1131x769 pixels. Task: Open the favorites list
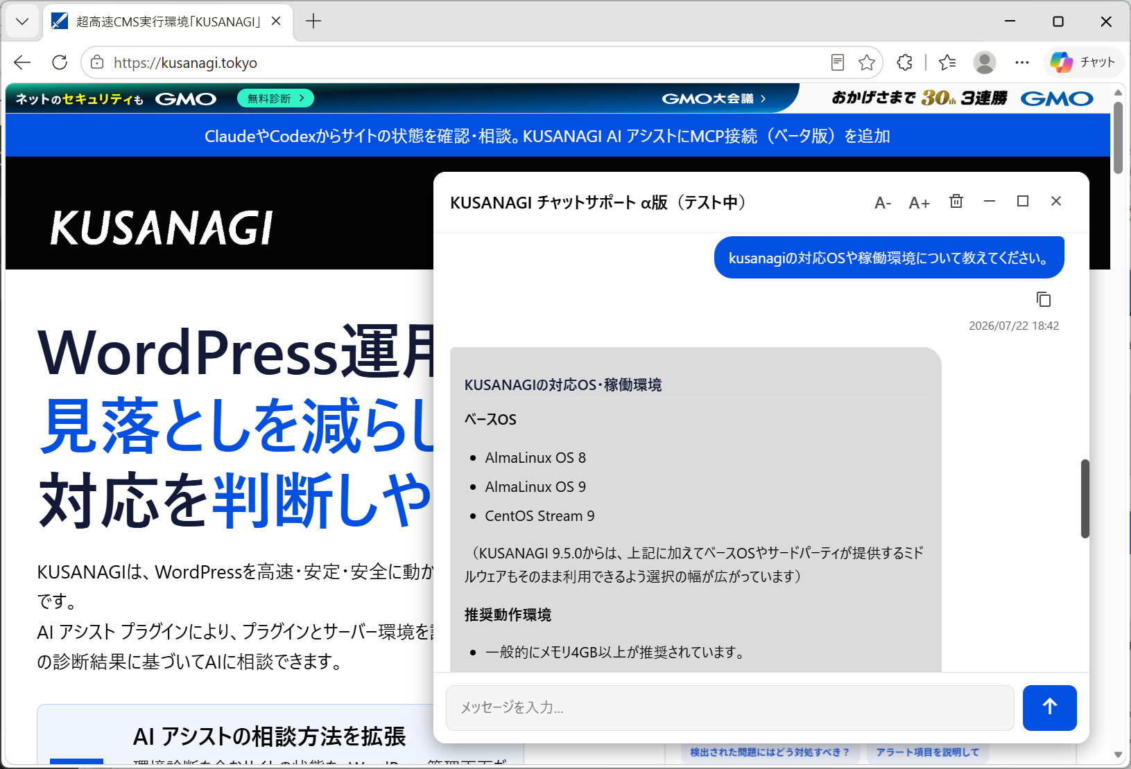tap(947, 62)
